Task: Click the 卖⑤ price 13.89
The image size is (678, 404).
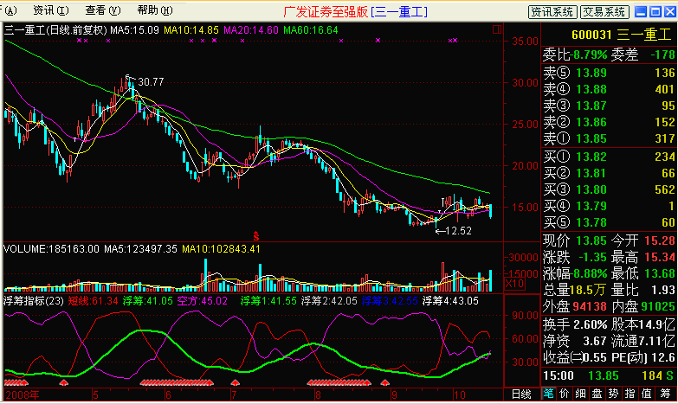Action: click(x=591, y=73)
